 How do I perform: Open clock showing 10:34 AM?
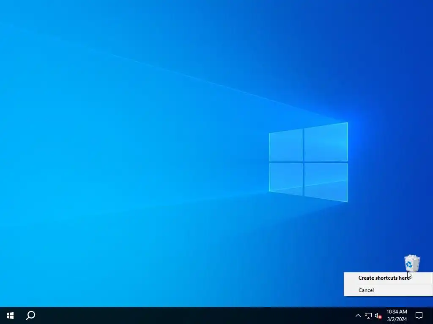pos(397,316)
